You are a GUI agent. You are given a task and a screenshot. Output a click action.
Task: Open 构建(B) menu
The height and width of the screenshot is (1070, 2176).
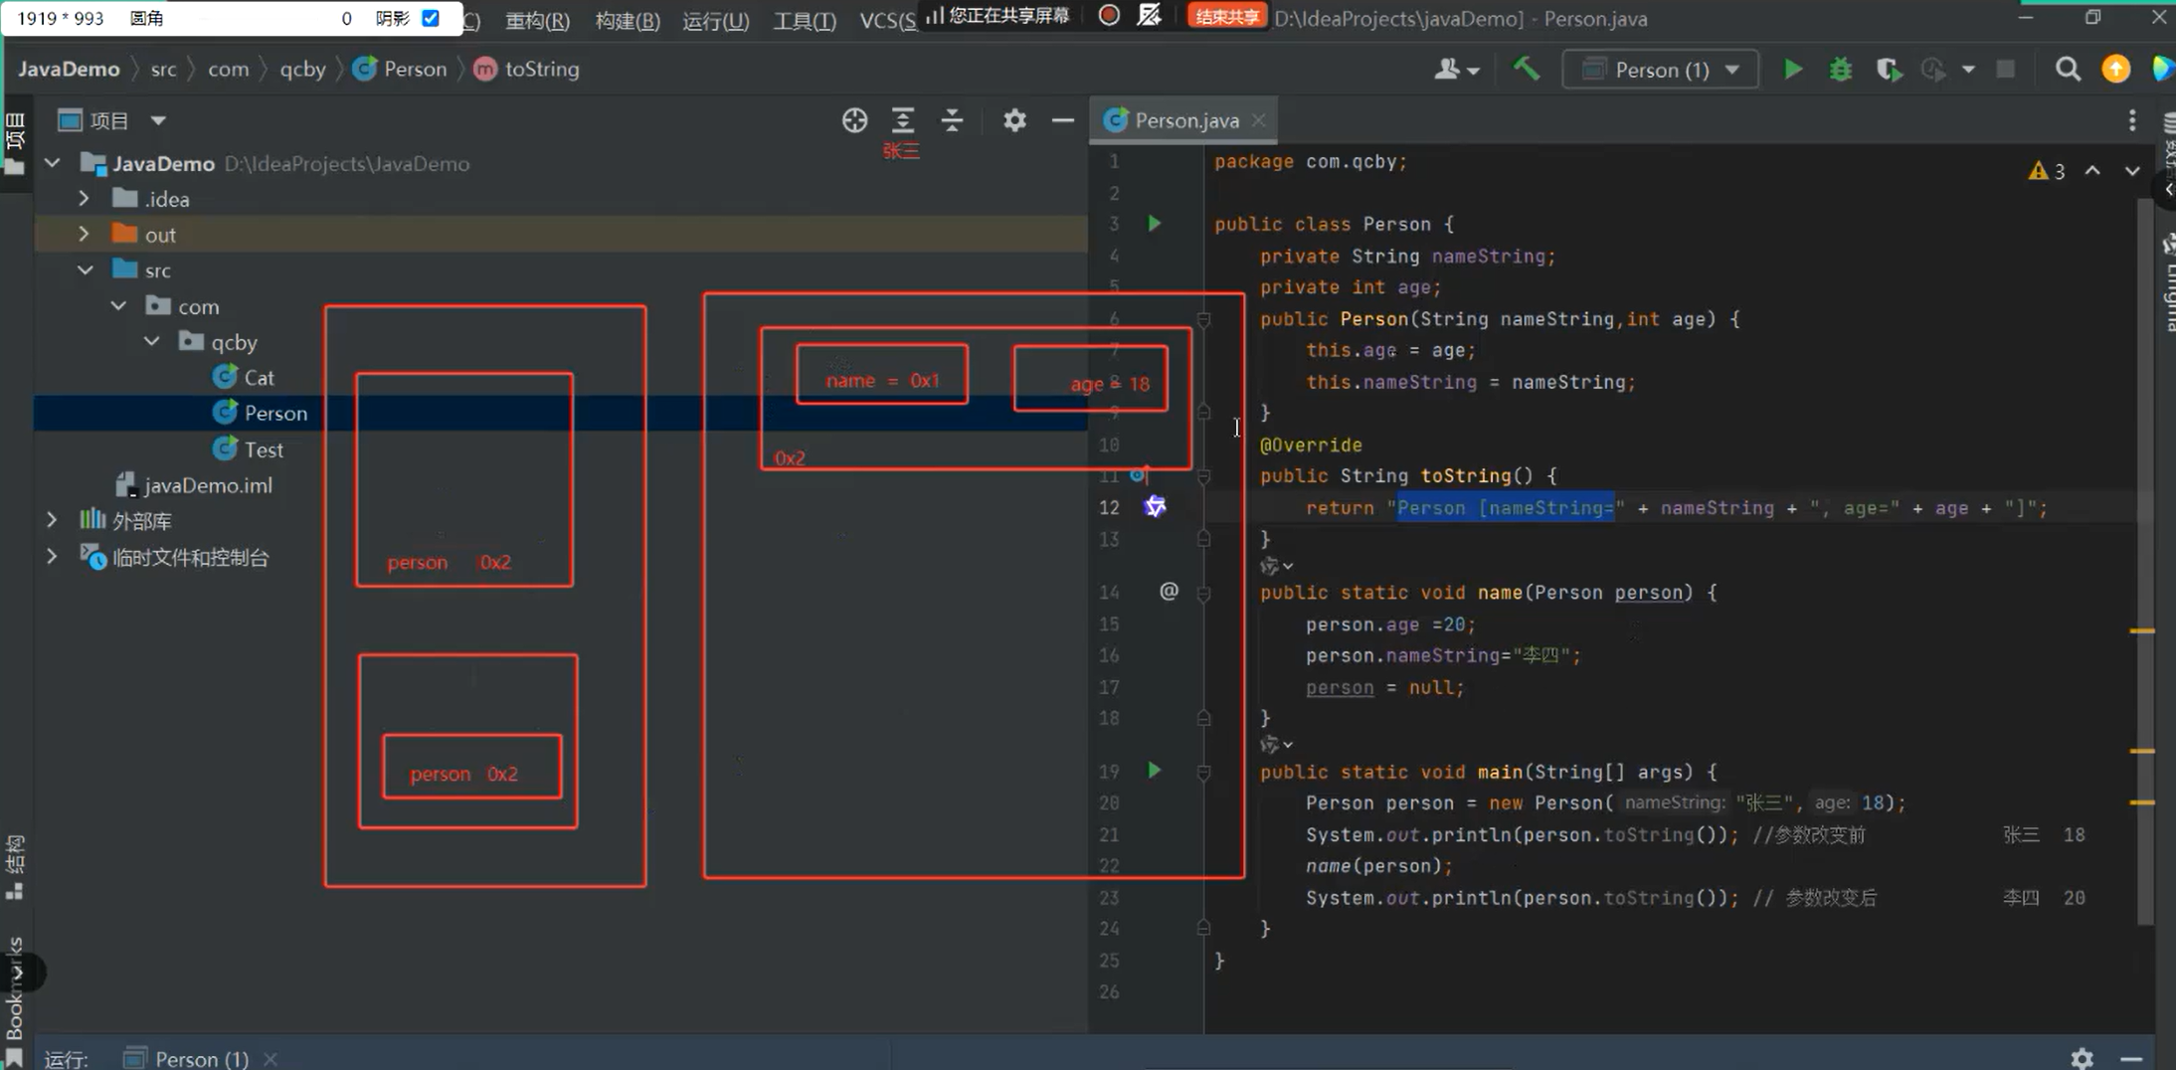pos(628,21)
